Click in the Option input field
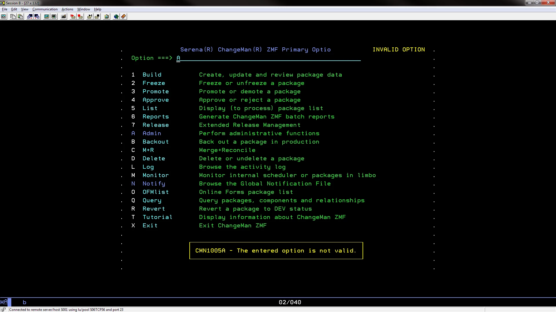This screenshot has width=556, height=312. tap(268, 58)
